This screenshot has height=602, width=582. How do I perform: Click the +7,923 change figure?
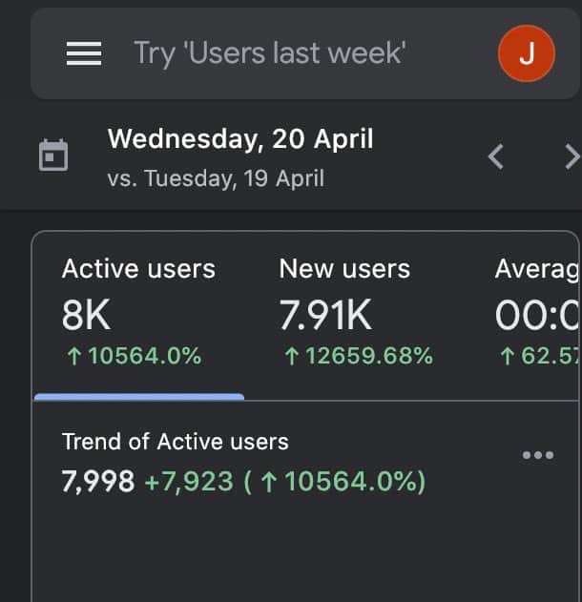pos(189,481)
